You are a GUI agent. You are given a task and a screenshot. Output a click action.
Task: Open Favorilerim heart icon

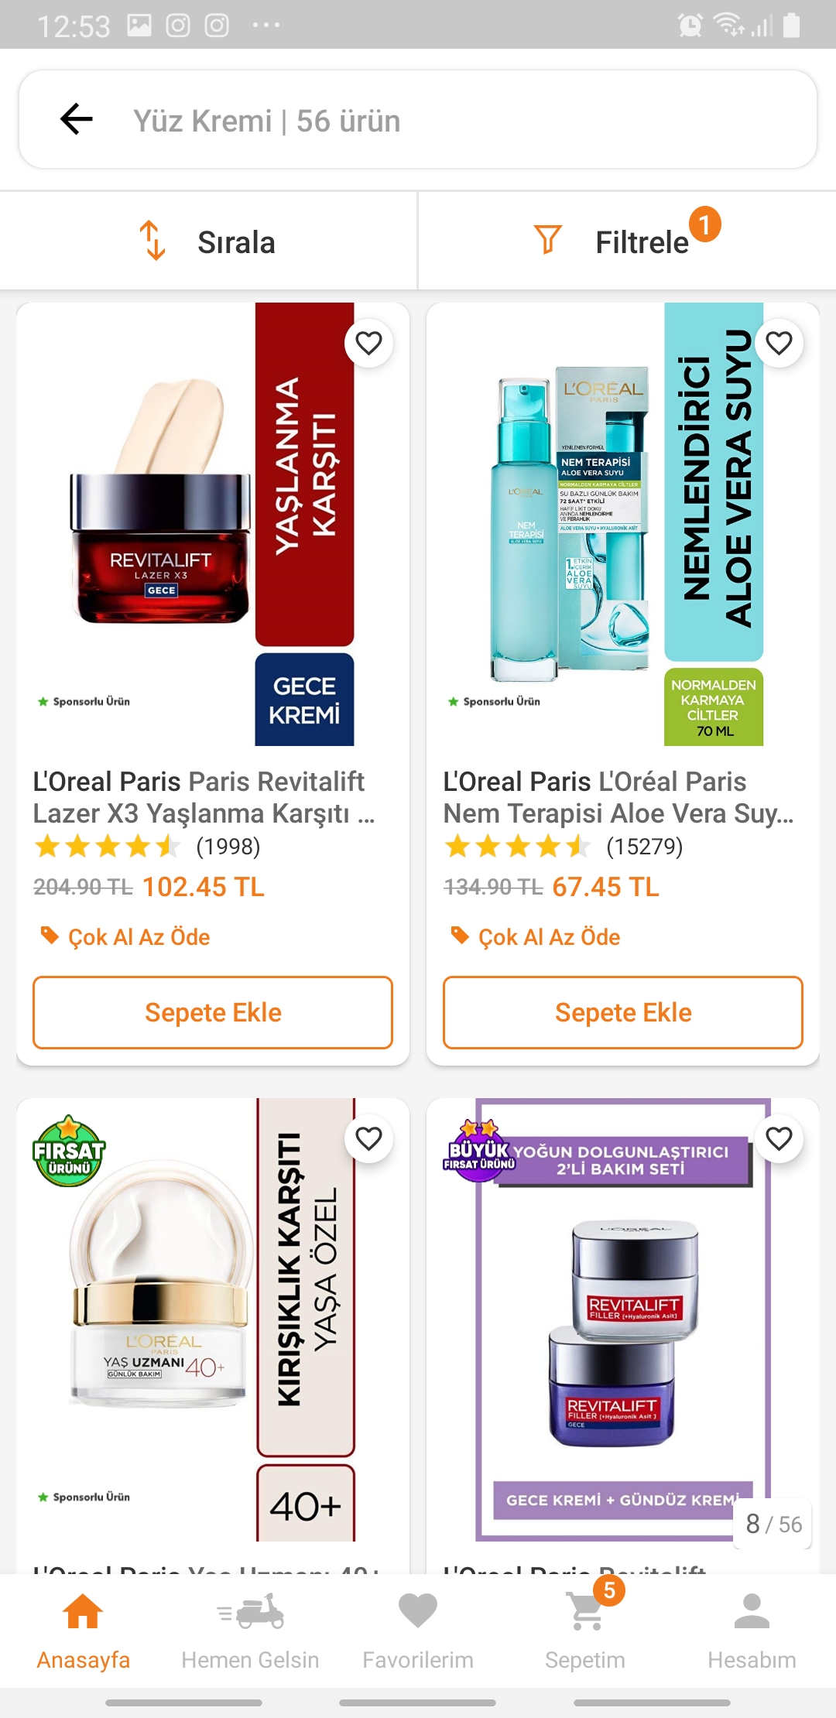(x=418, y=1630)
